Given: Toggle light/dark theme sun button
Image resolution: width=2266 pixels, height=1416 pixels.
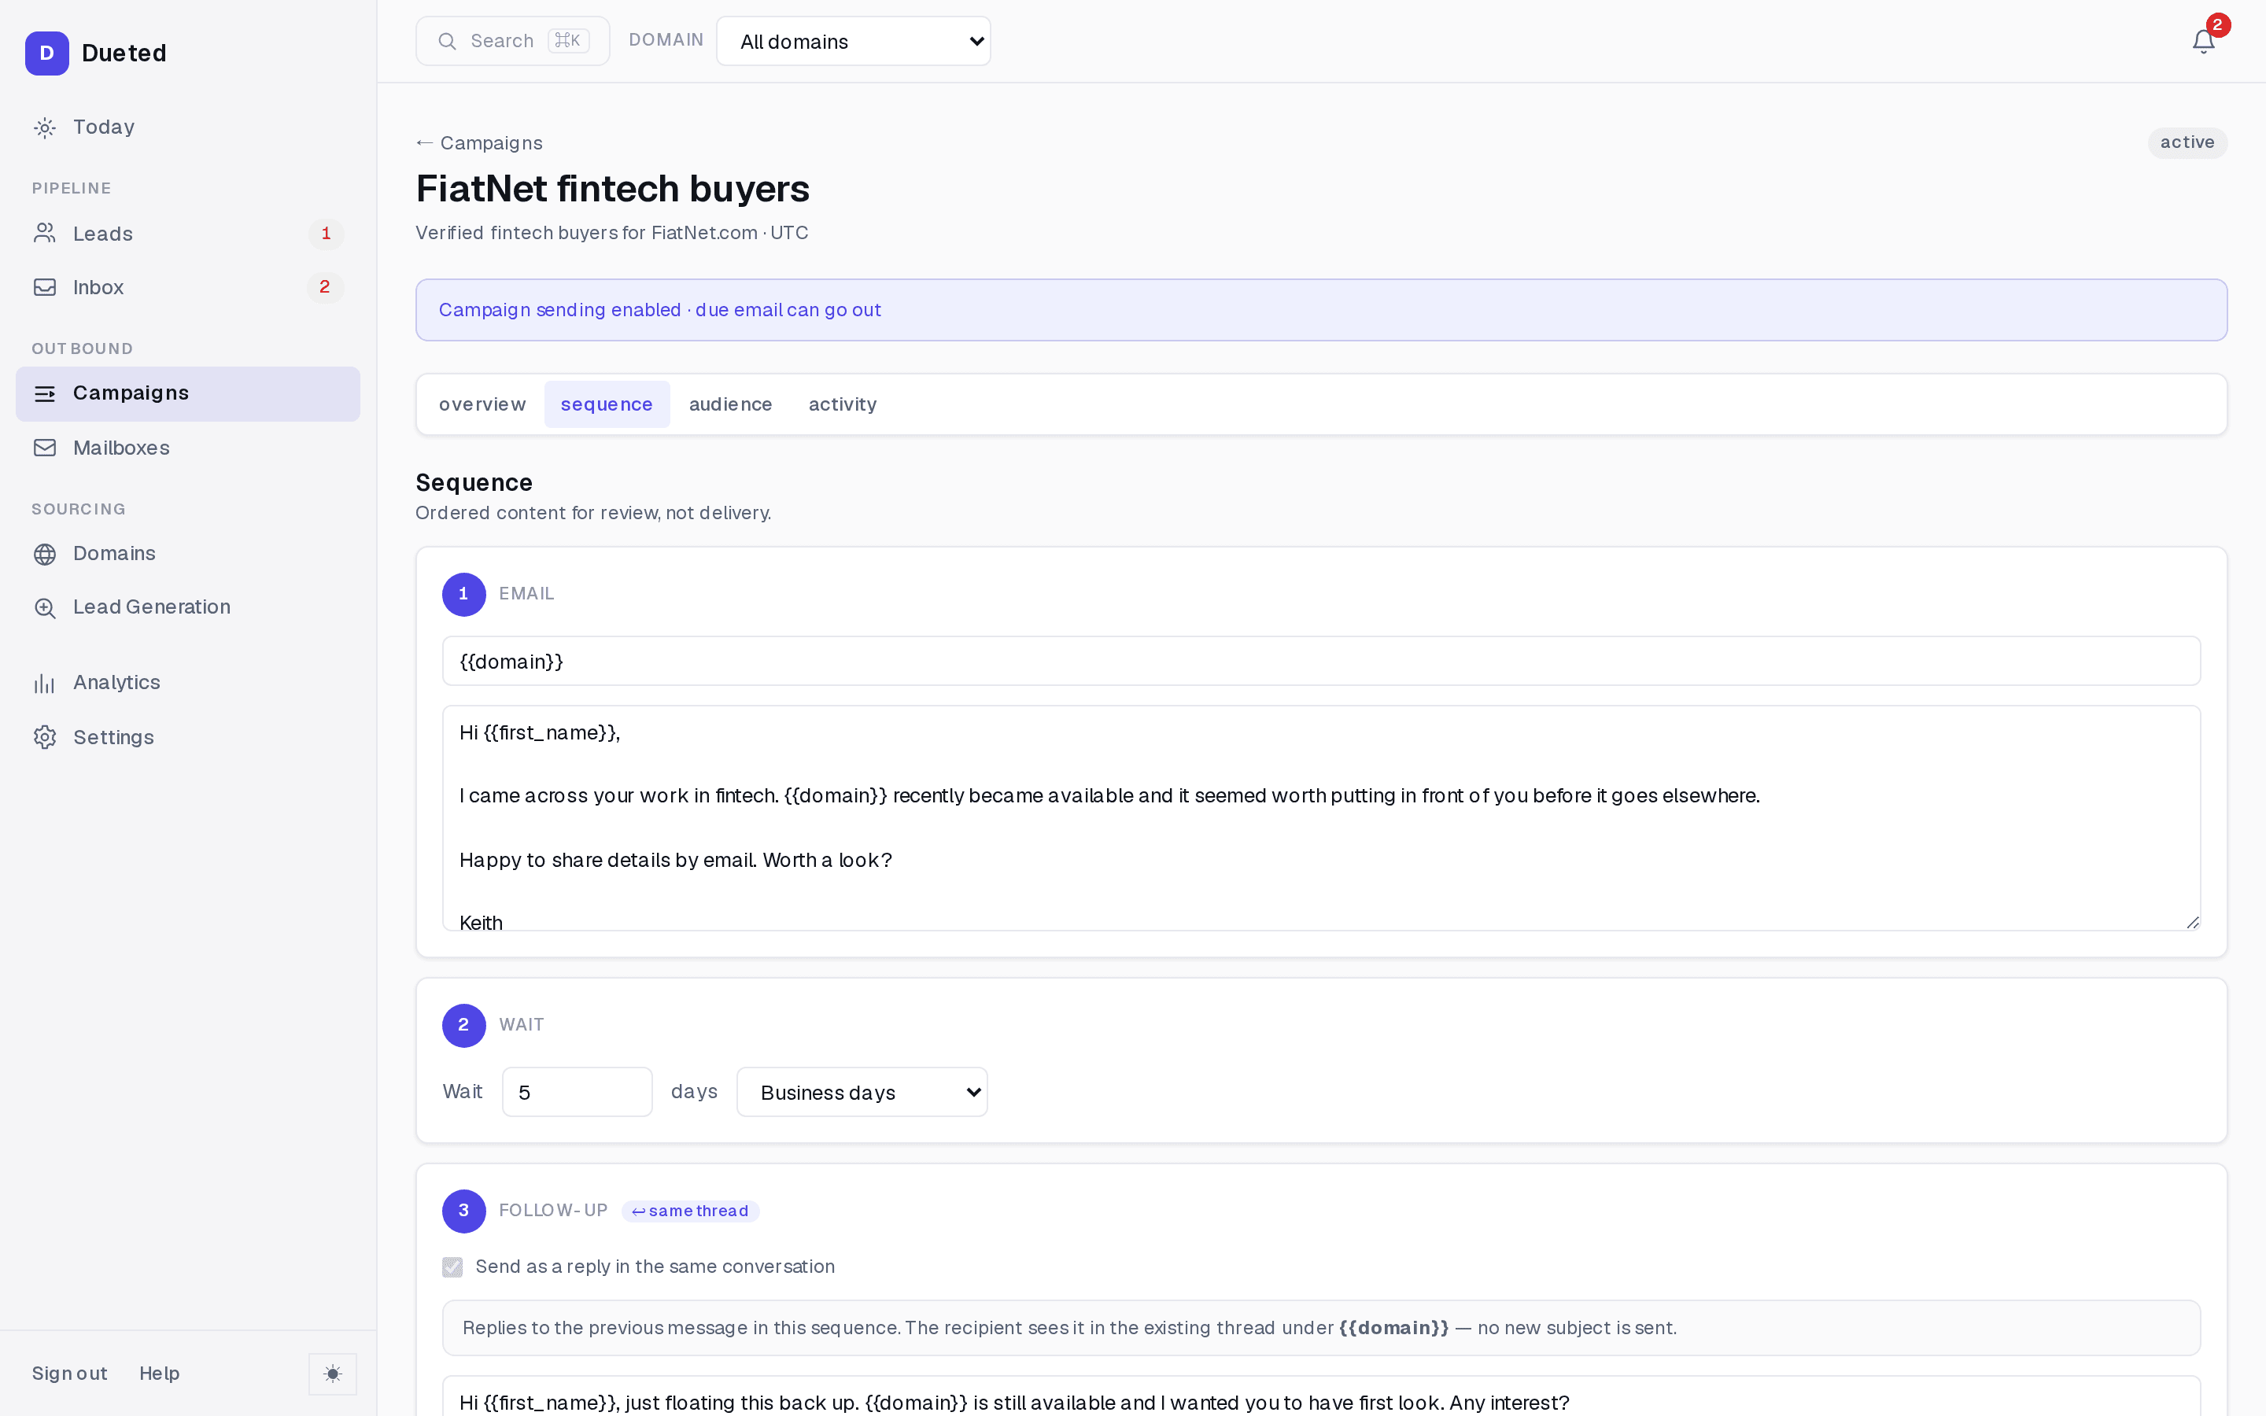Looking at the screenshot, I should (332, 1374).
